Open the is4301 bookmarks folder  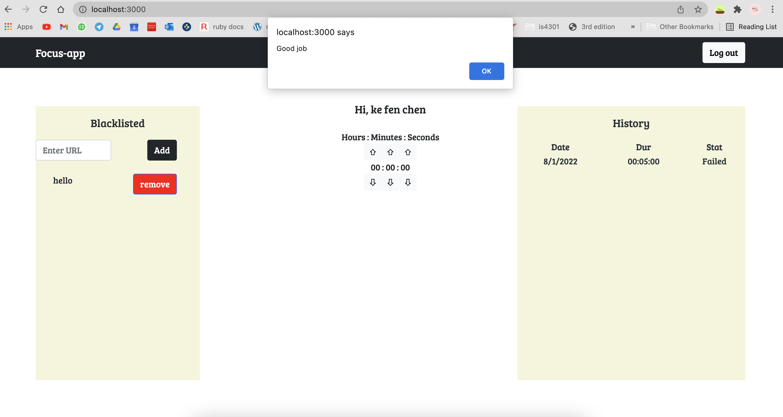point(543,27)
